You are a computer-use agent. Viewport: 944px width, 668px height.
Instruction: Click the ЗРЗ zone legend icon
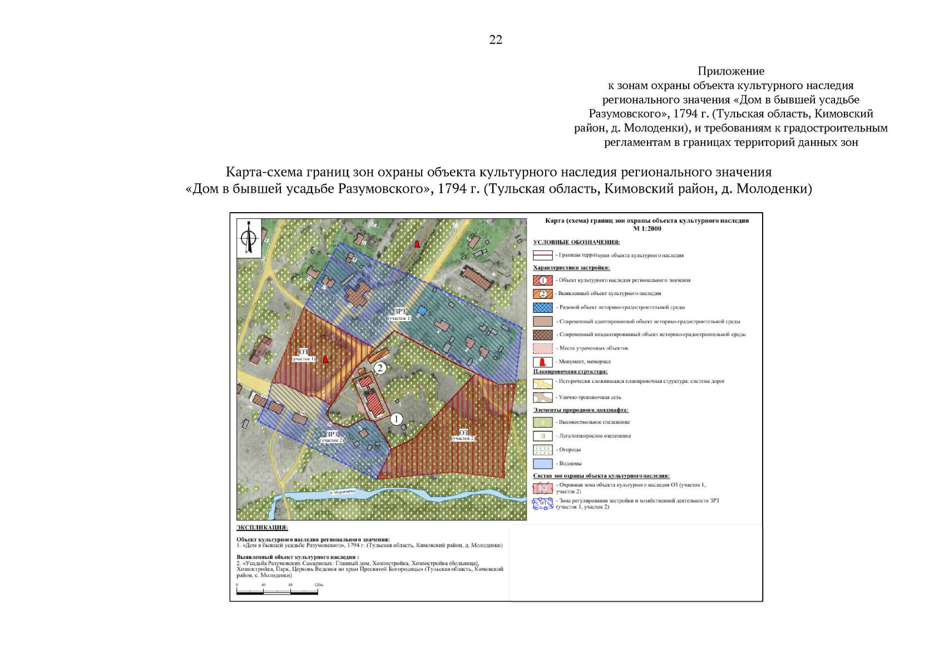[542, 504]
